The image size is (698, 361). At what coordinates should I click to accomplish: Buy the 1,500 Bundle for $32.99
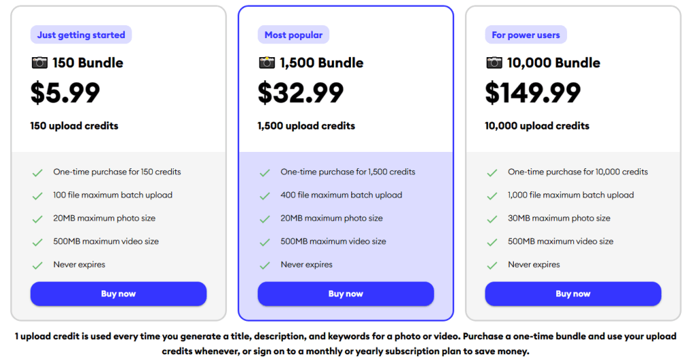tap(346, 294)
